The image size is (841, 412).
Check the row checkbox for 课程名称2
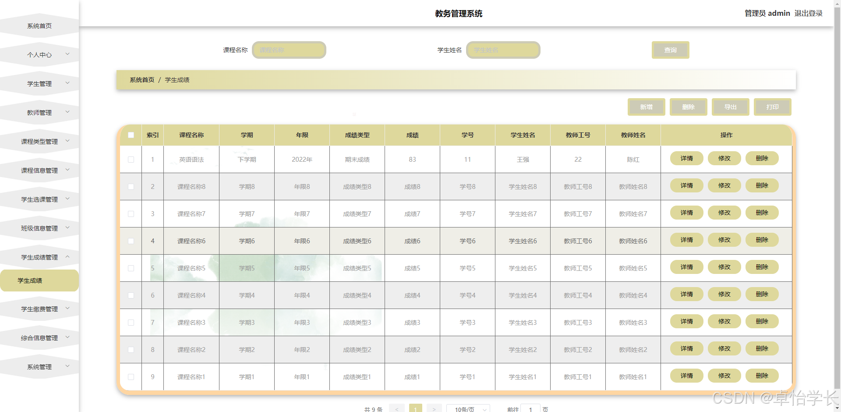point(131,350)
